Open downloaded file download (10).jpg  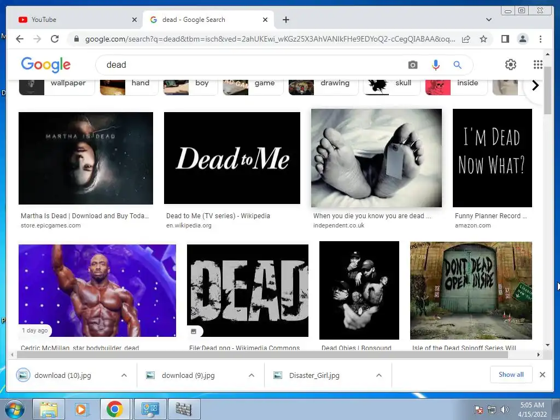tap(62, 375)
